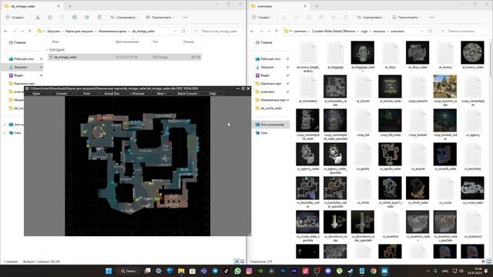Click refresh button next to overviews address bar
The height and width of the screenshot is (277, 493).
430,31
